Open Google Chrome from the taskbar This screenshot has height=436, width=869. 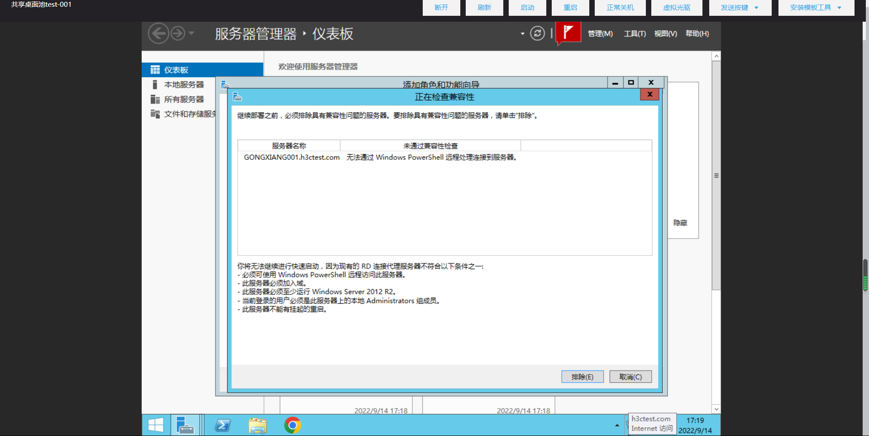292,425
